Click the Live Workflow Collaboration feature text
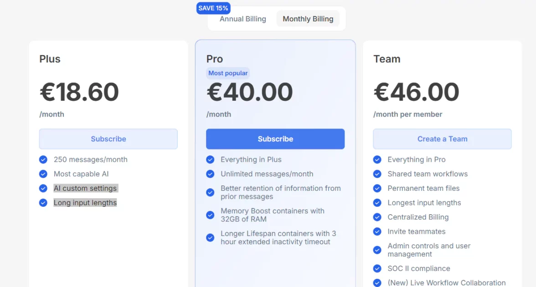The image size is (536, 287). tap(446, 283)
